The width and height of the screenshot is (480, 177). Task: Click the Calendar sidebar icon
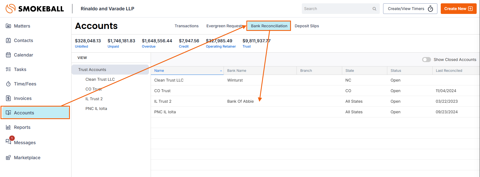click(x=8, y=55)
